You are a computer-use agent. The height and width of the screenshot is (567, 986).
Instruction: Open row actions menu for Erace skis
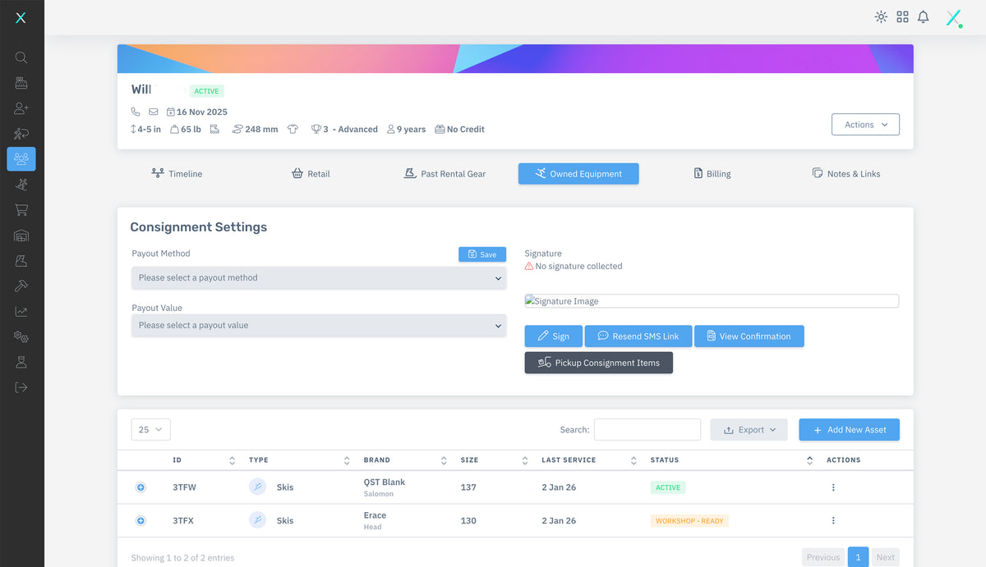click(x=833, y=521)
